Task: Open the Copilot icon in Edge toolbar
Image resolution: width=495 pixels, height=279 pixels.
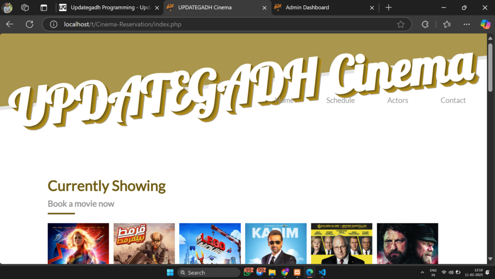Action: coord(485,24)
